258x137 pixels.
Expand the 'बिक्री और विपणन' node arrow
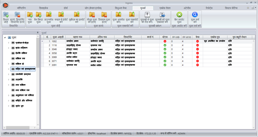[9, 101]
